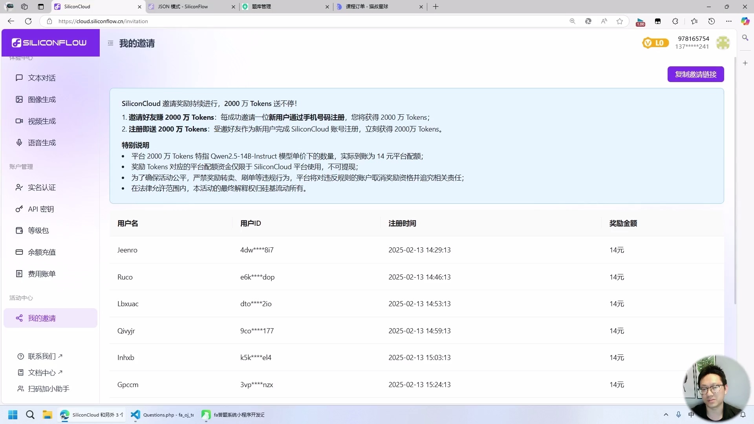This screenshot has width=754, height=424.
Task: Click 扫码加小助手 in the sidebar
Action: click(43, 389)
